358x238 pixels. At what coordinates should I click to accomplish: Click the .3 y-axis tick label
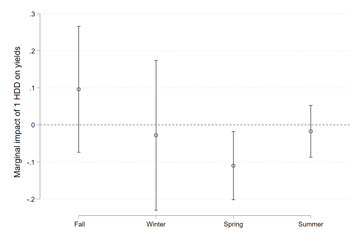click(x=33, y=14)
